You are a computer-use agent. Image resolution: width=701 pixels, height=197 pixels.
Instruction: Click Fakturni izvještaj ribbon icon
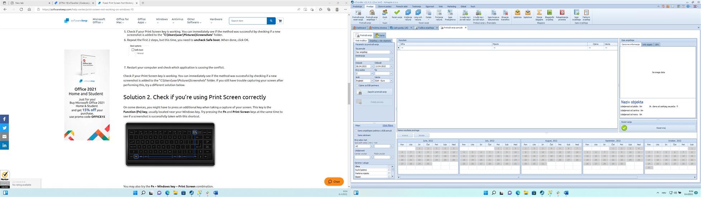[x=586, y=15]
